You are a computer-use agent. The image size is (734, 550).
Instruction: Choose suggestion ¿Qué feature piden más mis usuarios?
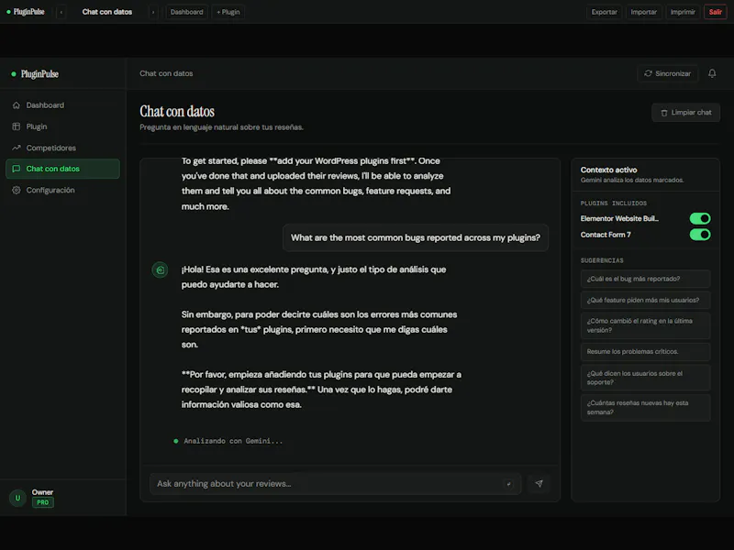[646, 301]
